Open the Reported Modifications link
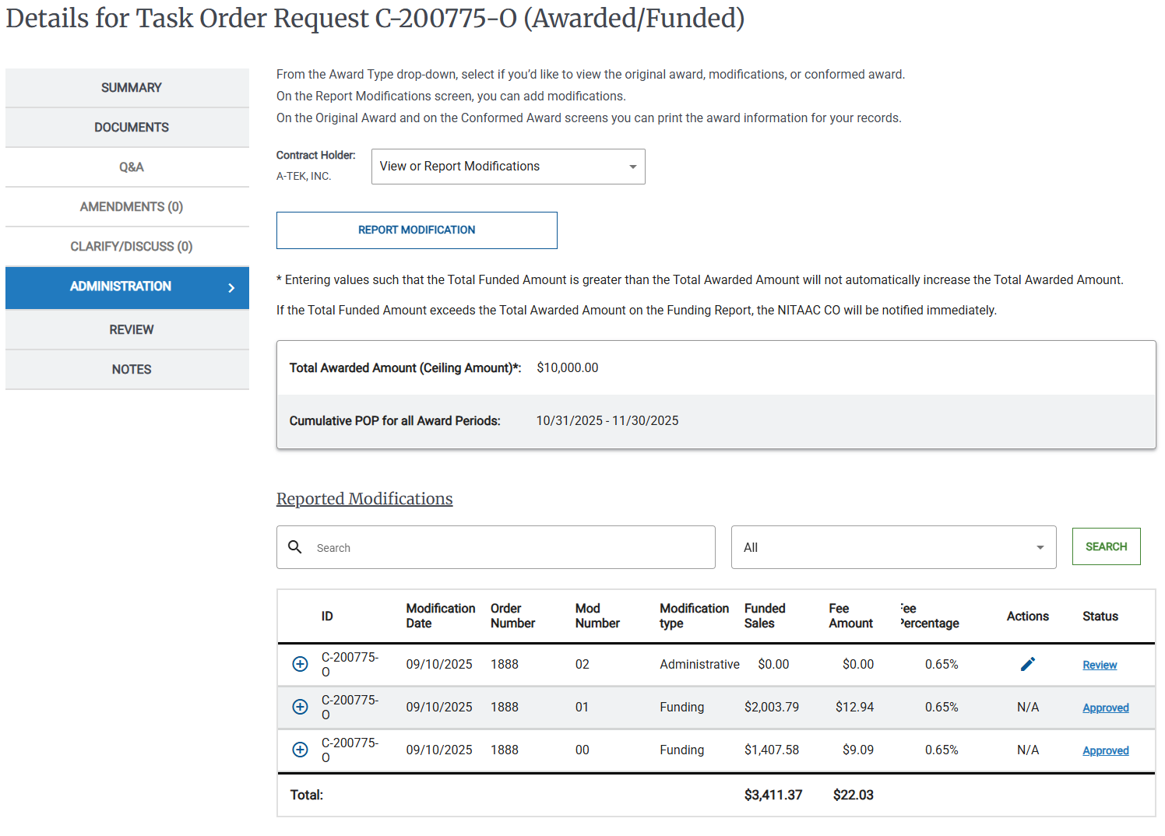 364,498
